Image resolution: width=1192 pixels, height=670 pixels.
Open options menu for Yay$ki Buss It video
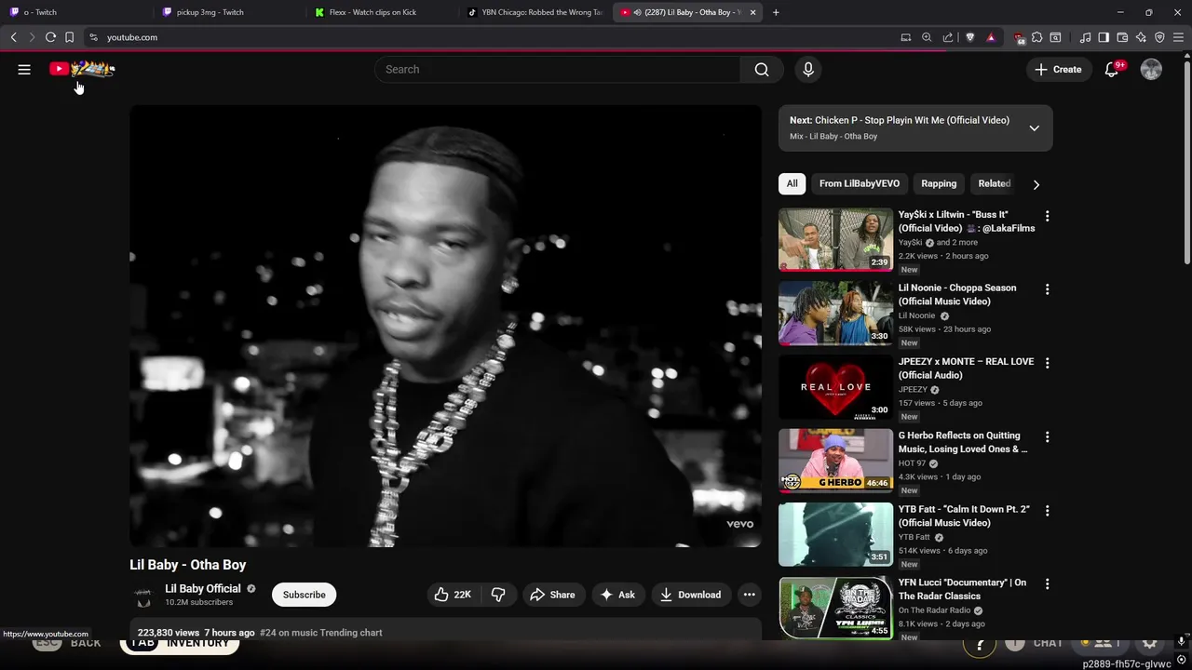click(x=1047, y=216)
